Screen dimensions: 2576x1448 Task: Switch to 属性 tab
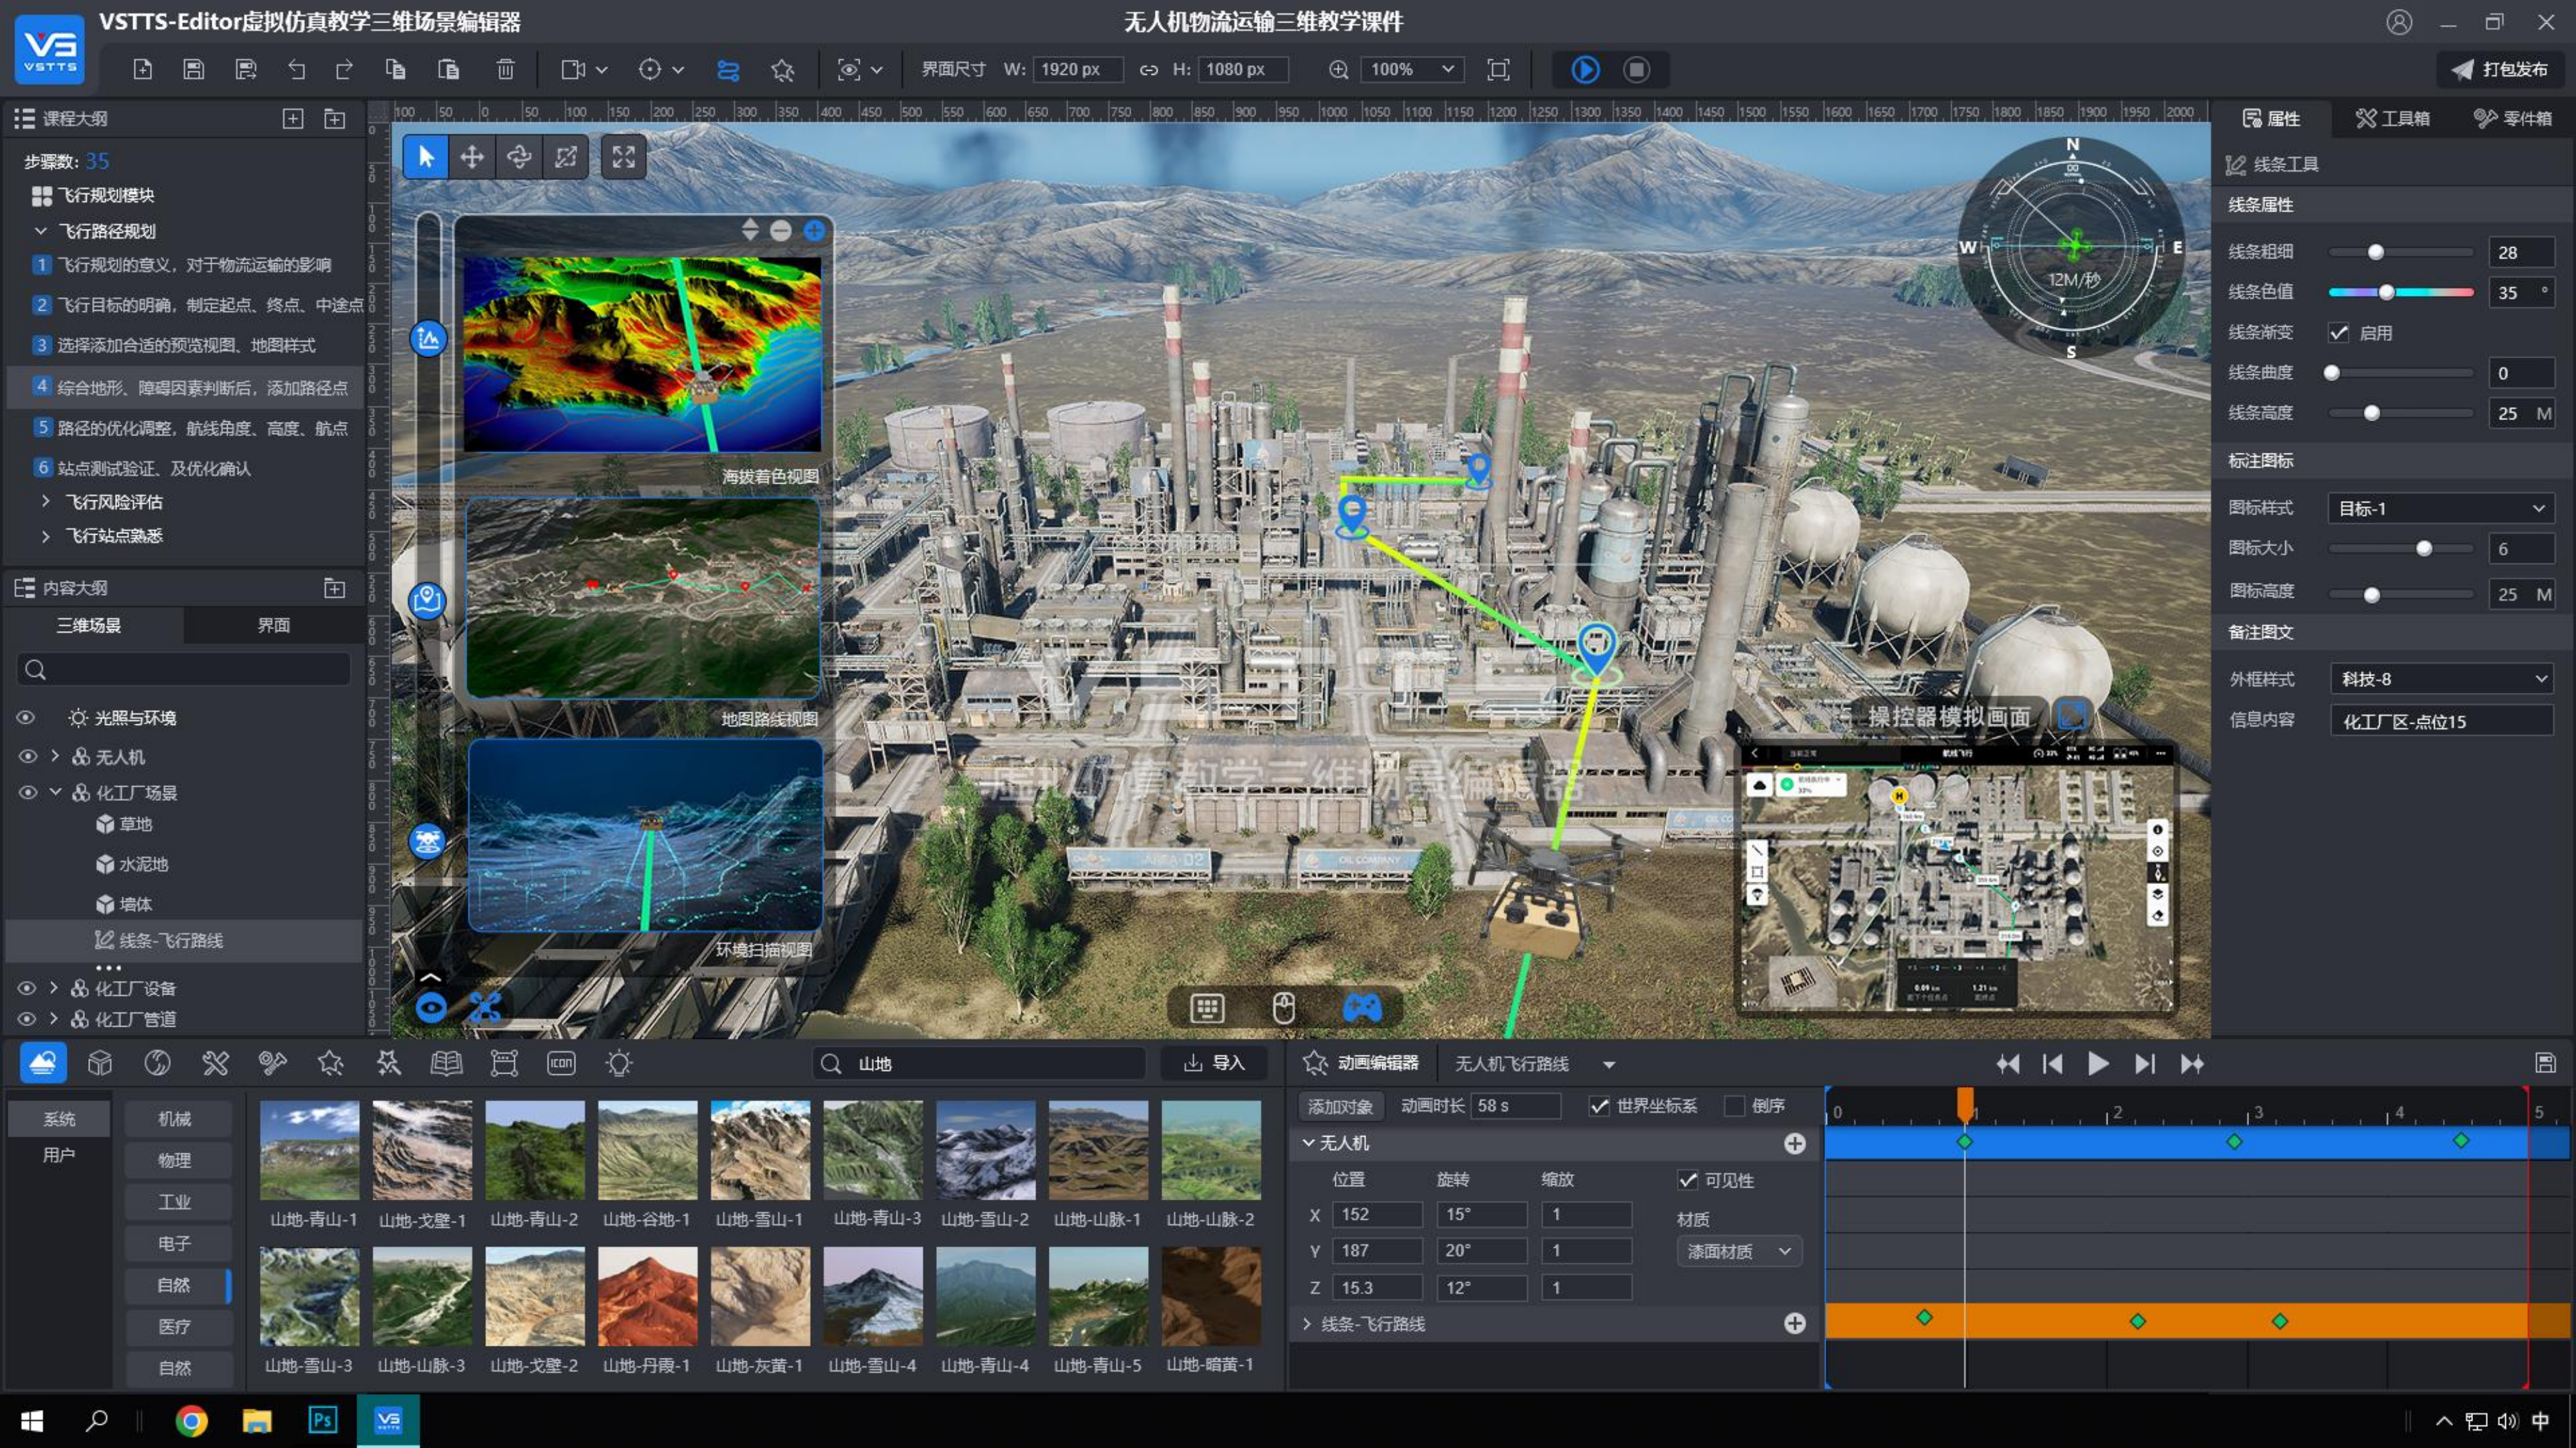click(2271, 119)
